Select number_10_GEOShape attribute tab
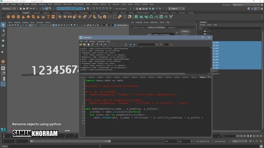The height and width of the screenshot is (148, 264). (x=156, y=28)
